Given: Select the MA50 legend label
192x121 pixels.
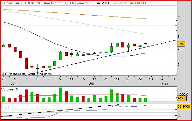Looking at the screenshot, I should [x=123, y=3].
